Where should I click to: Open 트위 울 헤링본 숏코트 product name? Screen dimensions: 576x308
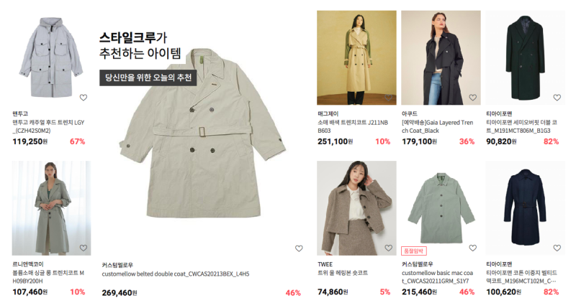click(x=343, y=273)
